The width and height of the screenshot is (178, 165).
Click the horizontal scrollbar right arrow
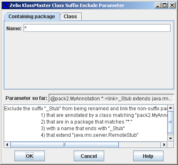click(x=164, y=145)
